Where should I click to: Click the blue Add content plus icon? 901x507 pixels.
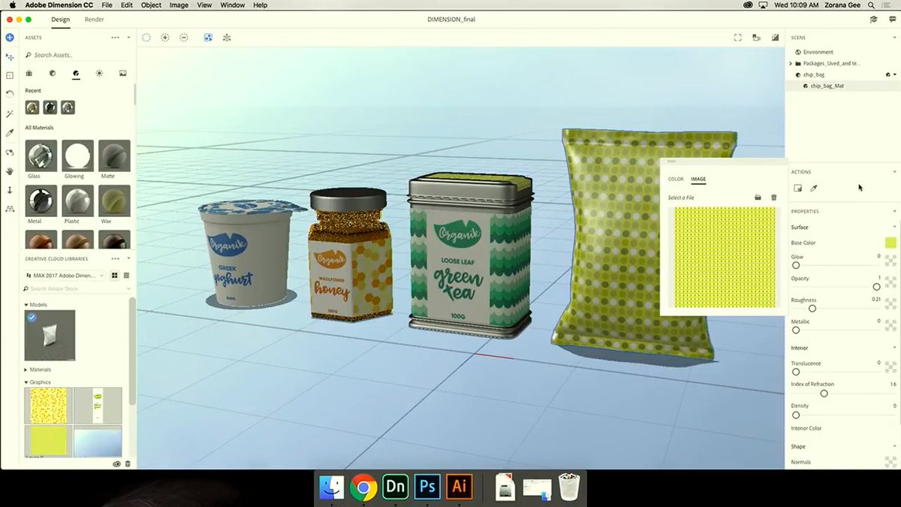coord(10,37)
